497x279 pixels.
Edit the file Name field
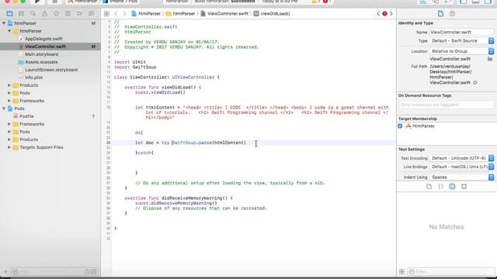click(461, 32)
